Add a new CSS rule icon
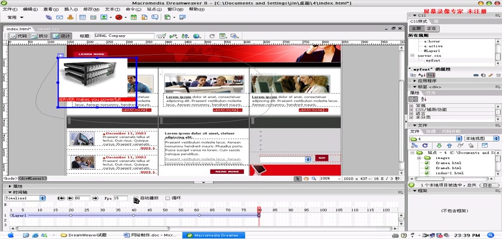 click(483, 75)
